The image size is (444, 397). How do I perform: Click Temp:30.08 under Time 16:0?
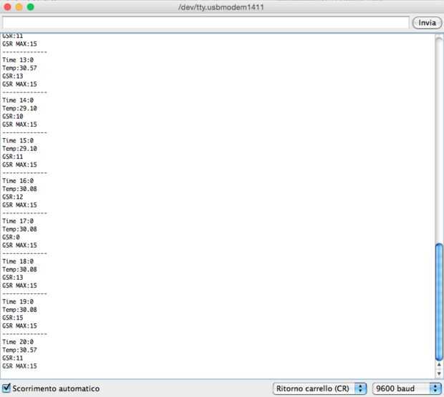click(x=19, y=189)
